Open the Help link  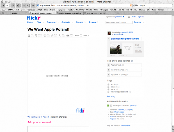point(134,17)
